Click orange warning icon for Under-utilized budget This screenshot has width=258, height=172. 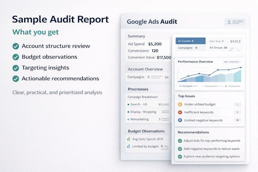coord(180,104)
